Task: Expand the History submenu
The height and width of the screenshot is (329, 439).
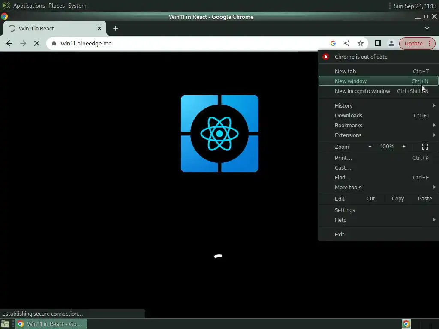Action: (379, 105)
